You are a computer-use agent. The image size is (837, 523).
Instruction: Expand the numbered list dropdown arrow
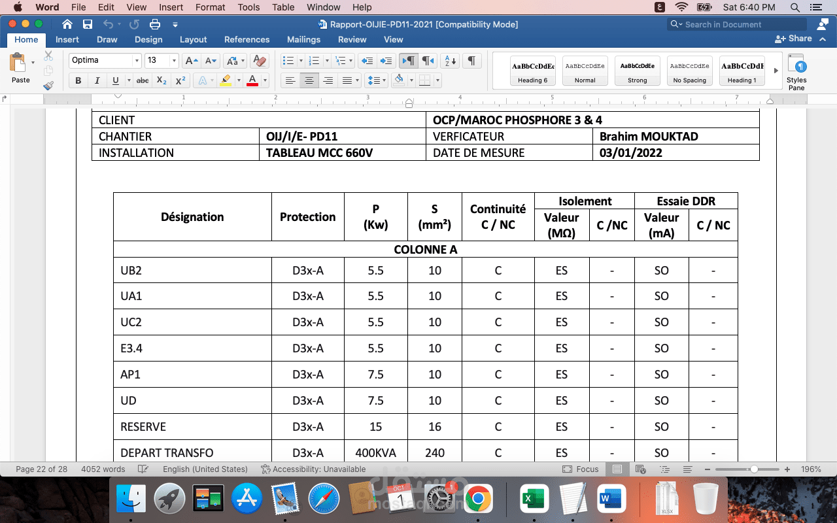327,61
